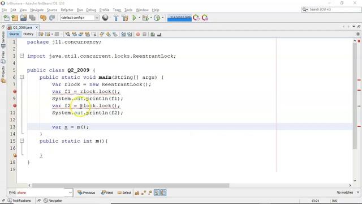The width and height of the screenshot is (362, 204).
Task: Open the Debug menu
Action: click(x=91, y=10)
